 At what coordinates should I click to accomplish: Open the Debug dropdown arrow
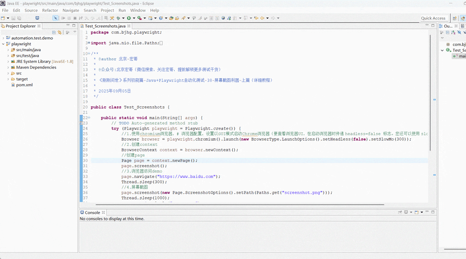click(123, 18)
